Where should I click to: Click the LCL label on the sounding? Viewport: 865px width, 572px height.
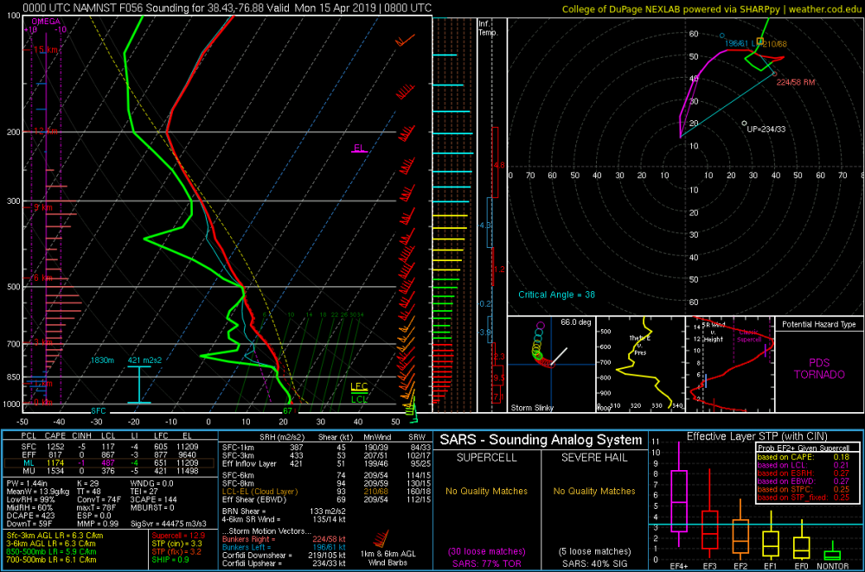coord(359,399)
